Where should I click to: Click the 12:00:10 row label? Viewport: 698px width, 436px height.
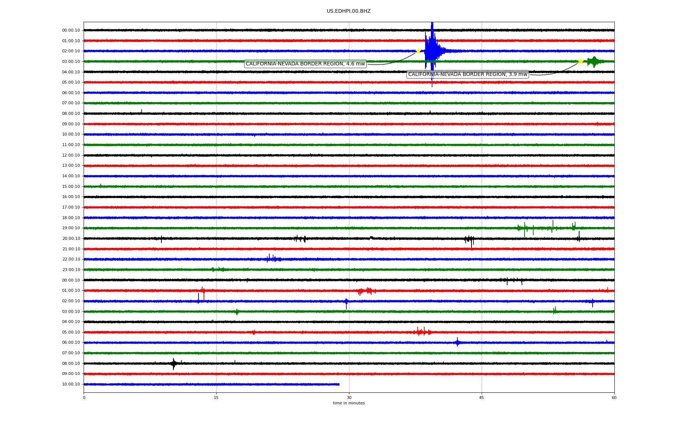[x=71, y=156]
